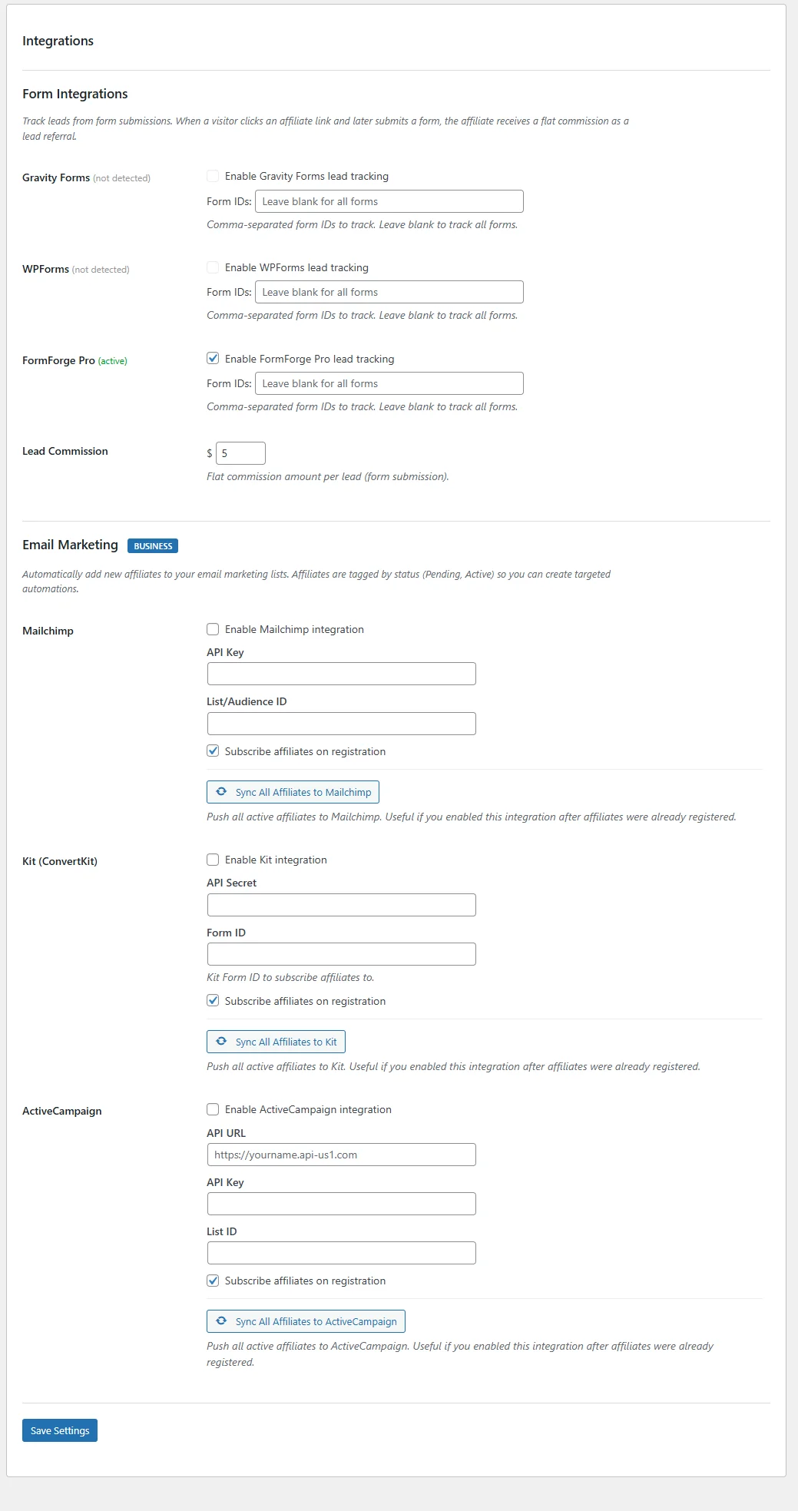Uncheck Subscribe affiliates on registration under ActiveCampaign
The height and width of the screenshot is (1511, 798).
tap(213, 1280)
